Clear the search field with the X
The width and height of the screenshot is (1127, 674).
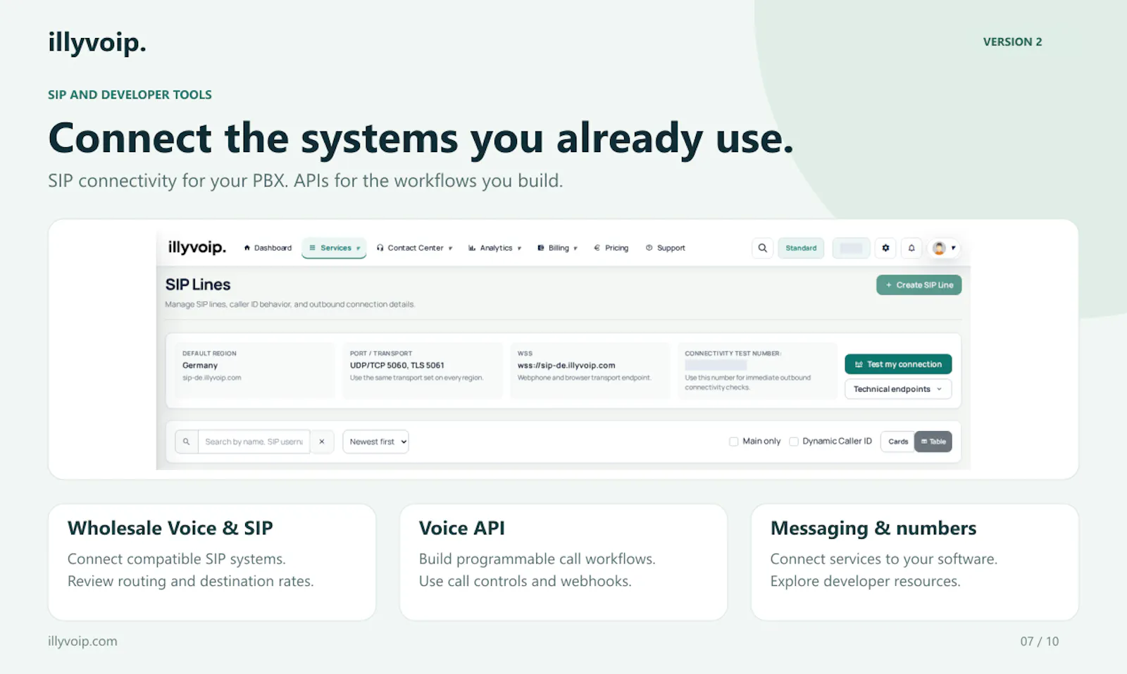[x=322, y=442]
